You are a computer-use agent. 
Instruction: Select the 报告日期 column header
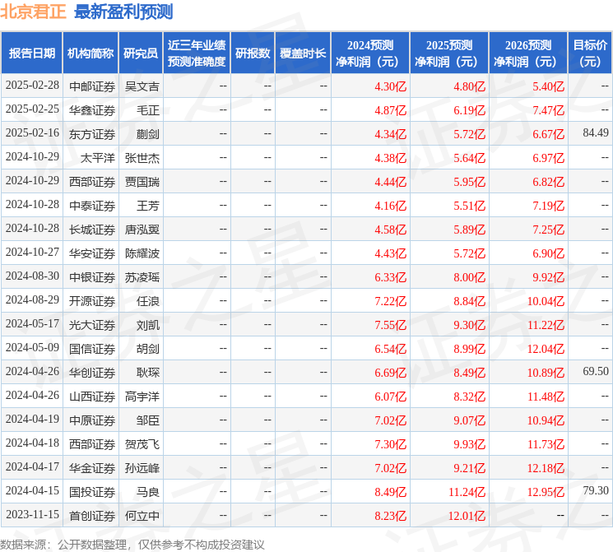(x=31, y=53)
